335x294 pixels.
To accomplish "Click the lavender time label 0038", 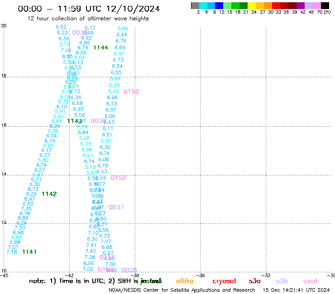I will pyautogui.click(x=98, y=121).
